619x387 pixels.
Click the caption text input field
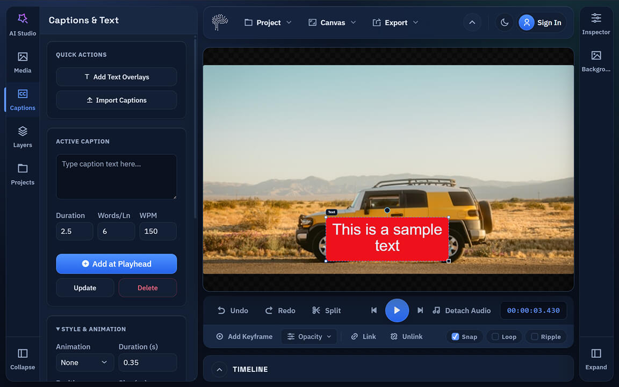pyautogui.click(x=116, y=176)
